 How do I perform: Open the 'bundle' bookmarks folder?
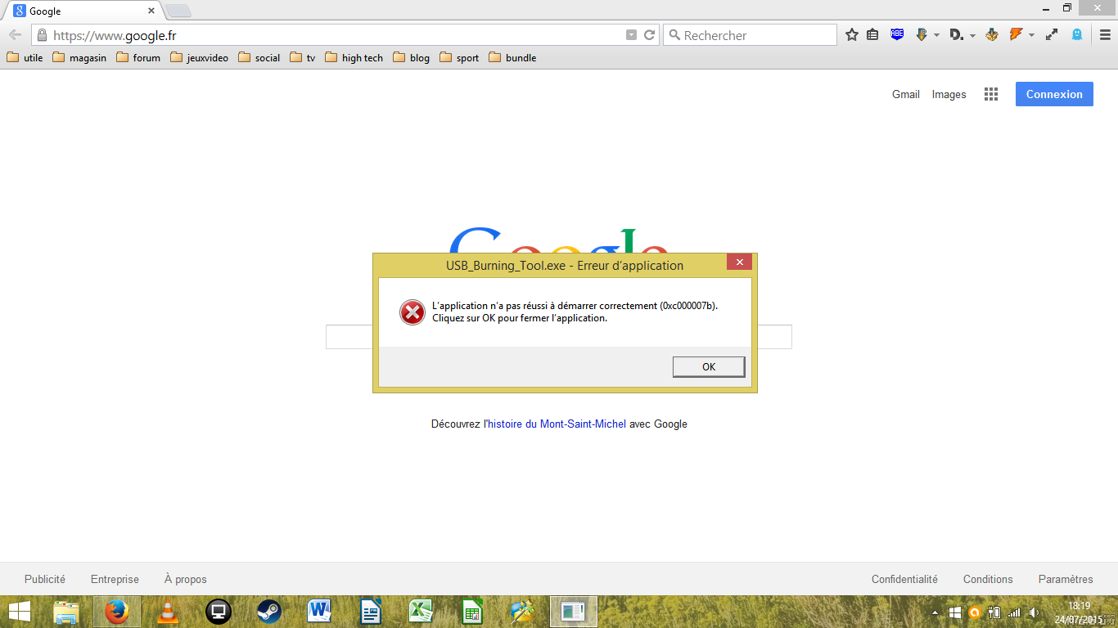point(512,58)
